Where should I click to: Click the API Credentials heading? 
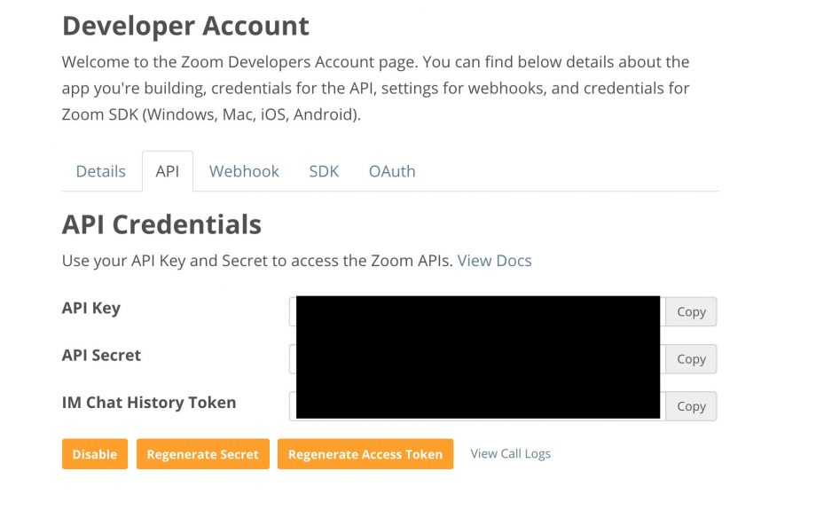pyautogui.click(x=161, y=224)
